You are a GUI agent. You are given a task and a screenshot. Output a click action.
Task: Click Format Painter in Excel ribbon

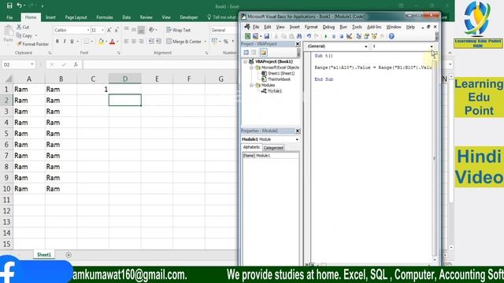click(33, 44)
